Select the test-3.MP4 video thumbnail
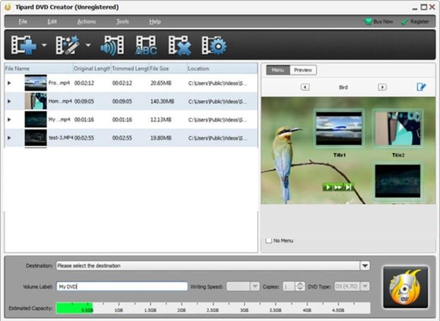This screenshot has height=321, width=440. [x=36, y=138]
